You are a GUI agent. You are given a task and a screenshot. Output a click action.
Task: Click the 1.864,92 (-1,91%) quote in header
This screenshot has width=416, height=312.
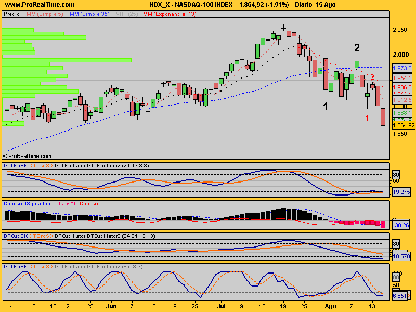coord(264,5)
